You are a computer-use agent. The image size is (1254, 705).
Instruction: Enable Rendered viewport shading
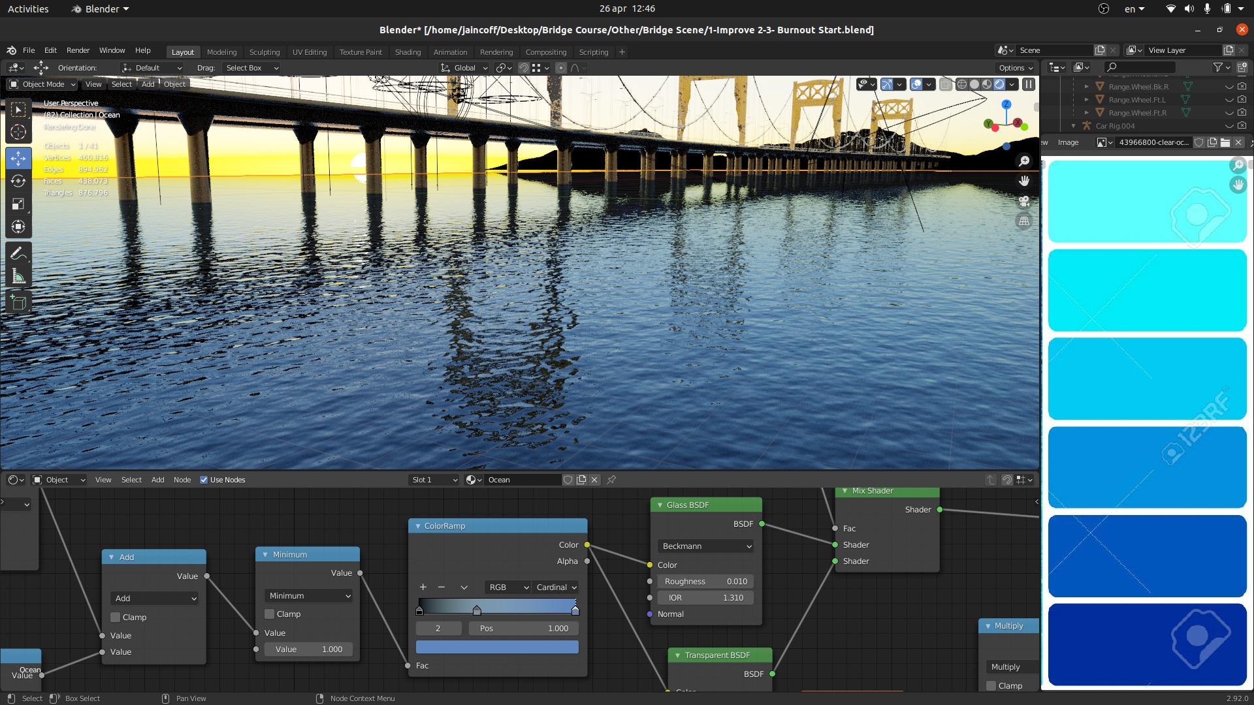[999, 84]
